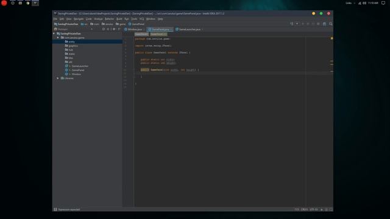The height and width of the screenshot is (219, 390).
Task: Hide the project tool window
Action: (119, 29)
